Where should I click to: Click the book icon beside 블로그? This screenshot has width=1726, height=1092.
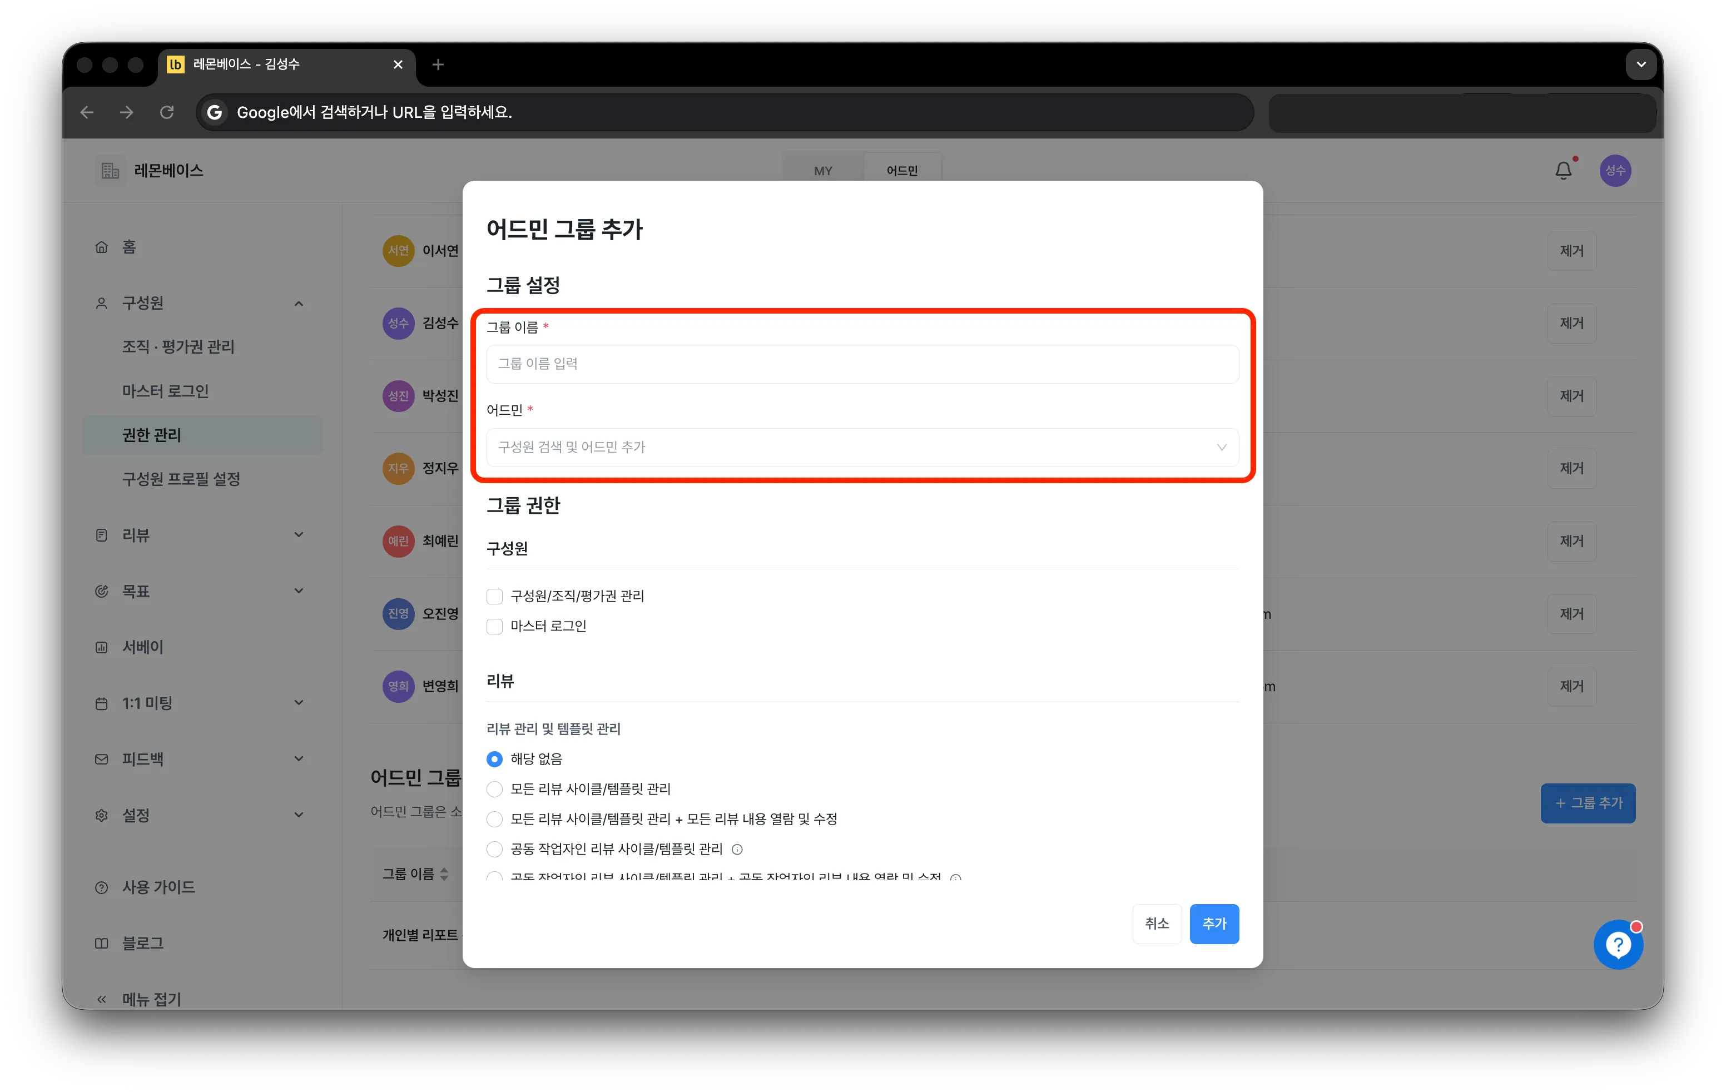click(102, 943)
